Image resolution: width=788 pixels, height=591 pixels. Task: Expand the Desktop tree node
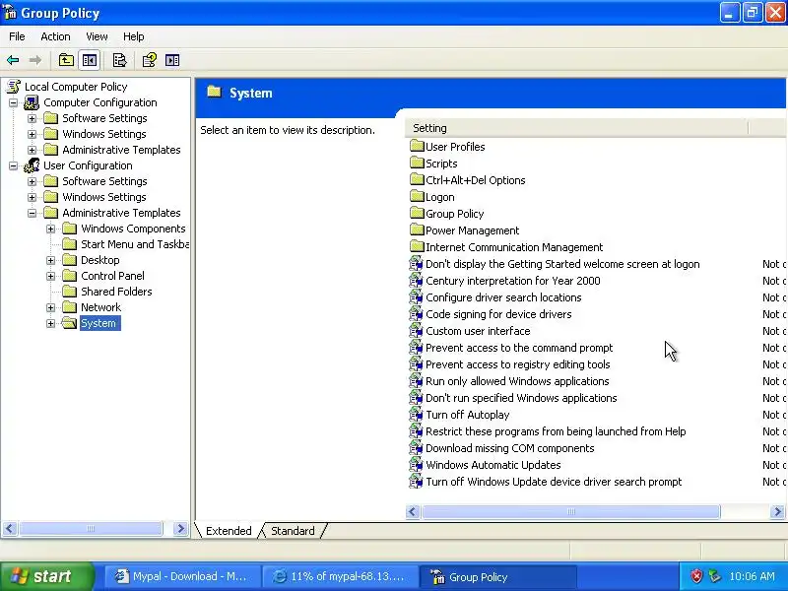point(51,260)
